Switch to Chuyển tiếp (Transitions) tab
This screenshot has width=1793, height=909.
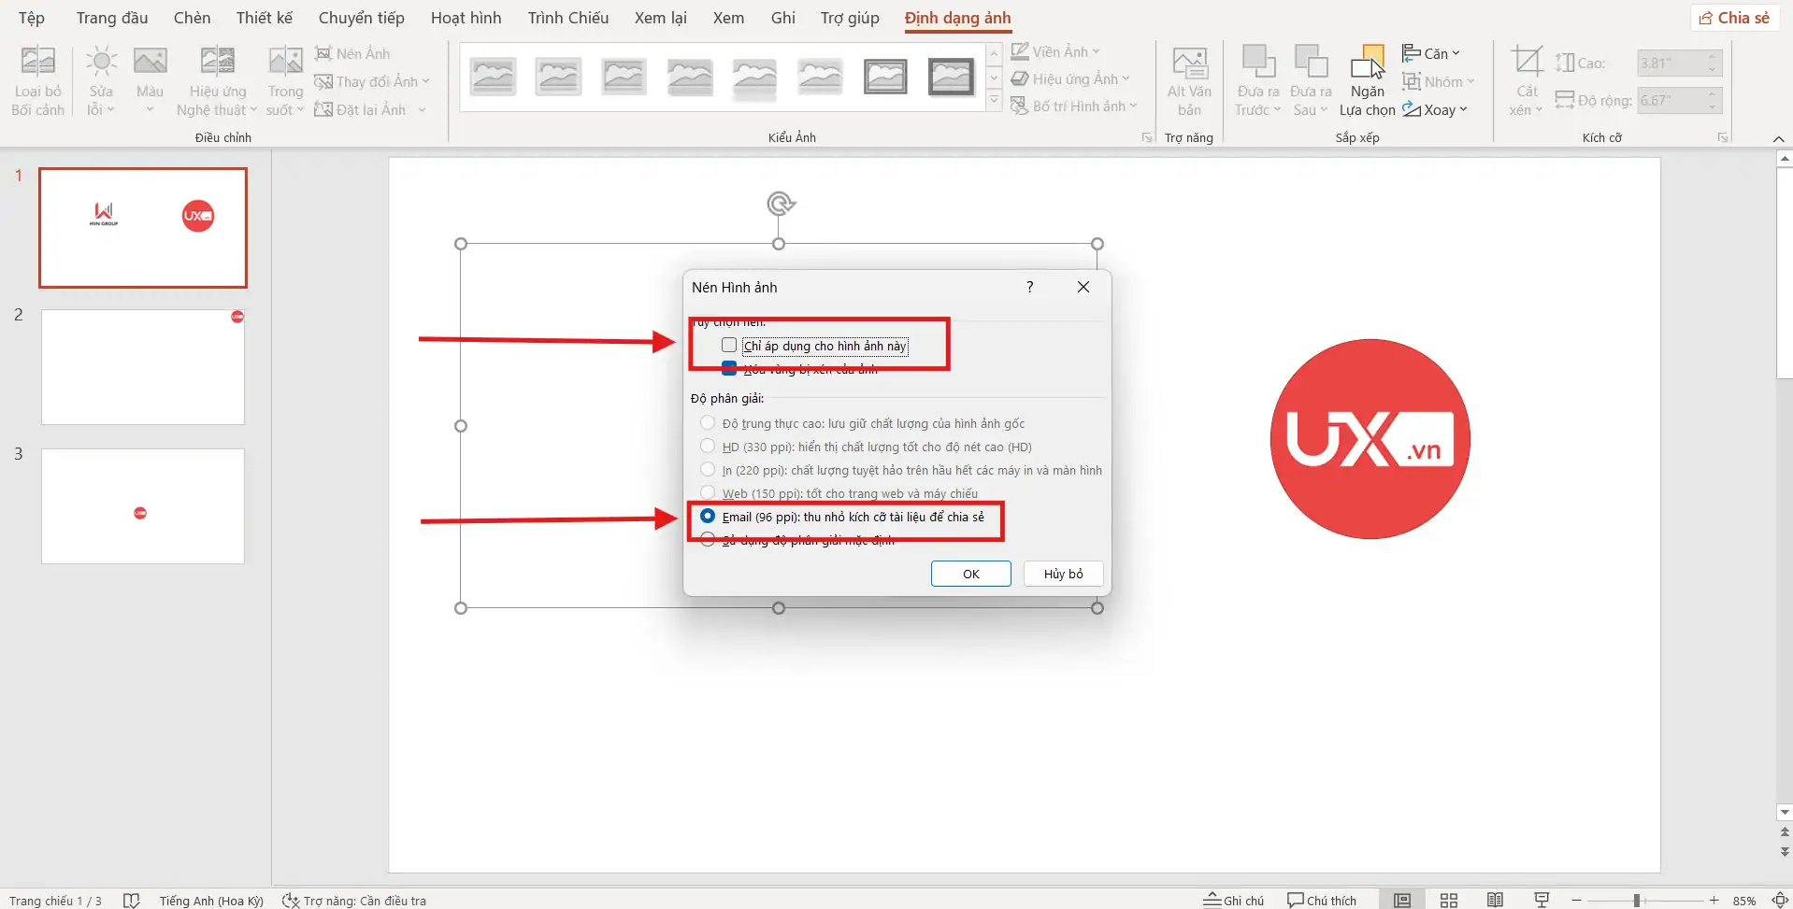[x=362, y=18]
